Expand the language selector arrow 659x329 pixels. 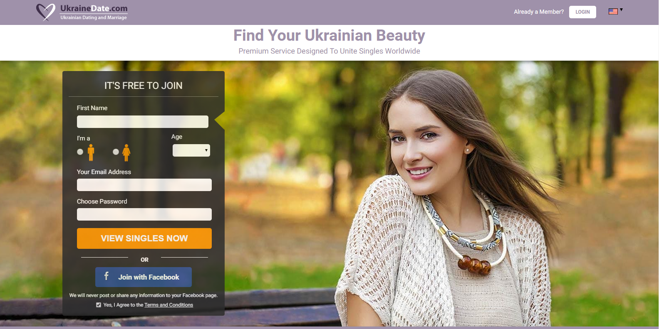pos(621,10)
